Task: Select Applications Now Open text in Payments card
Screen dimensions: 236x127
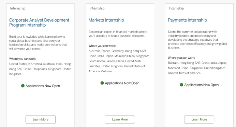Action: tap(201, 85)
